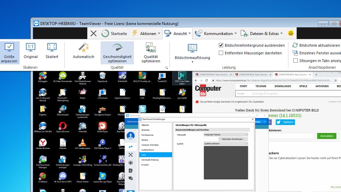Open SPIELE in Computer Bild navigation

303,86
